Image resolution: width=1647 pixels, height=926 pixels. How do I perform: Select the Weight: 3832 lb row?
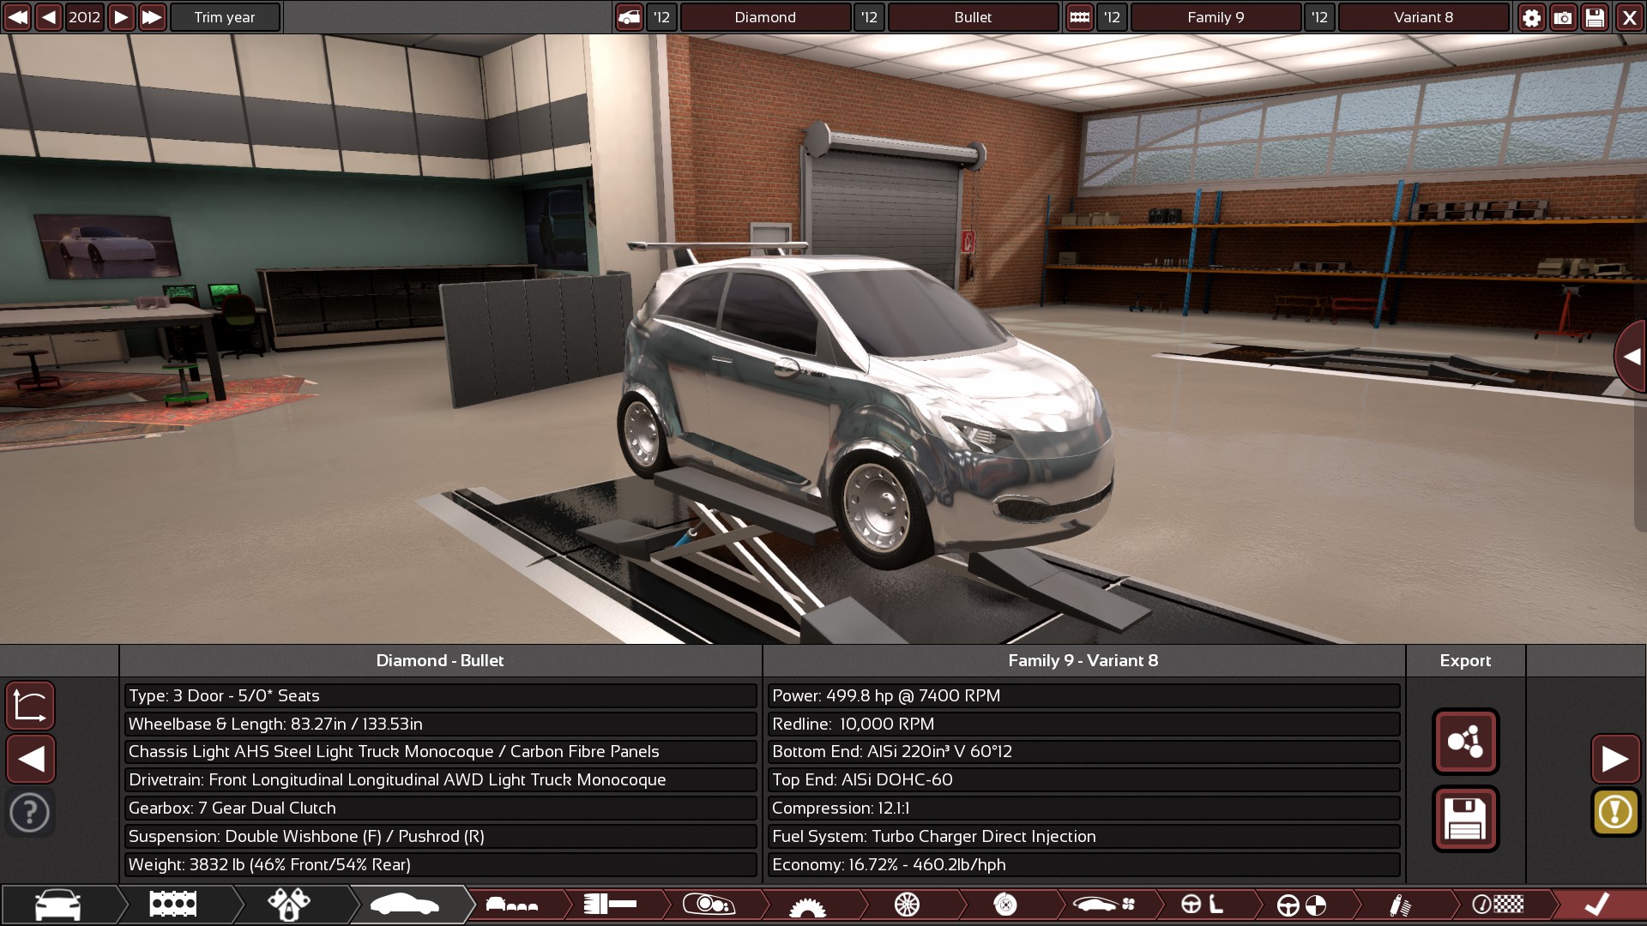(x=440, y=864)
